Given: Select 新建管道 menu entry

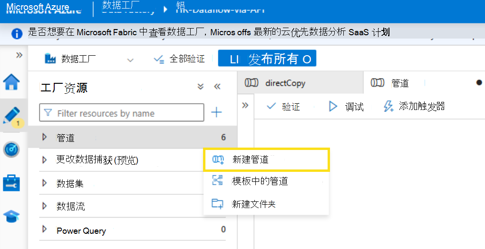Looking at the screenshot, I should 266,159.
